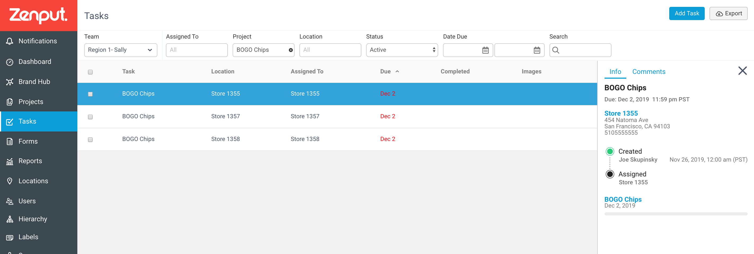
Task: Open the Assigned To filter field
Action: (x=197, y=50)
